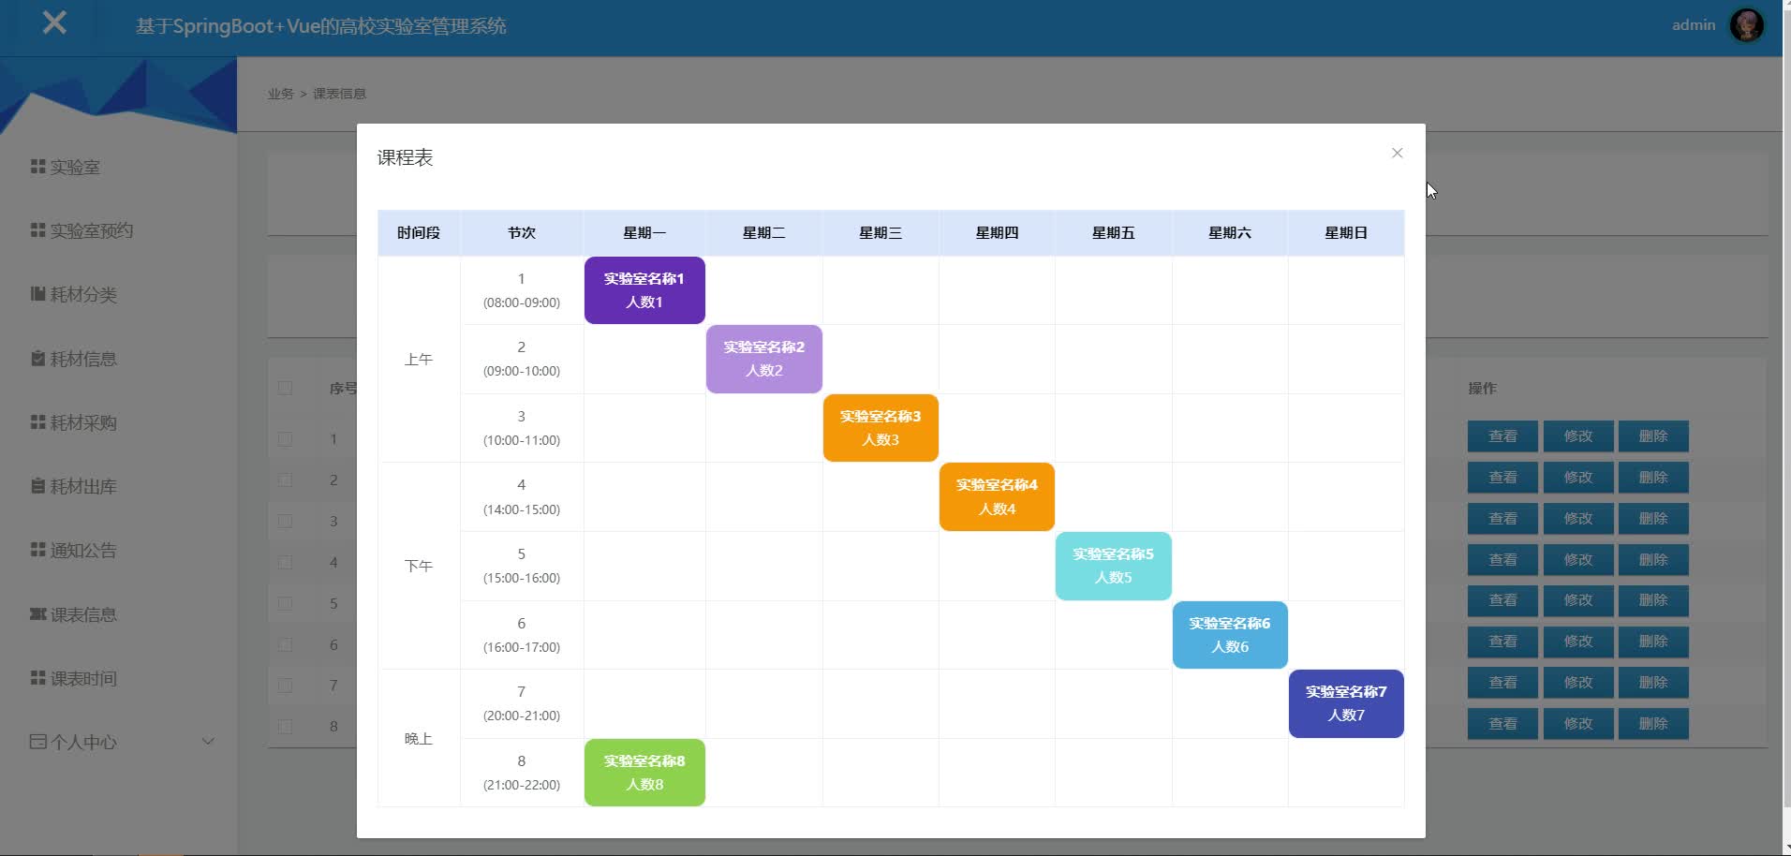Screen dimensions: 1791x856
Task: Click the 个人中心 sidebar icon
Action: (37, 742)
